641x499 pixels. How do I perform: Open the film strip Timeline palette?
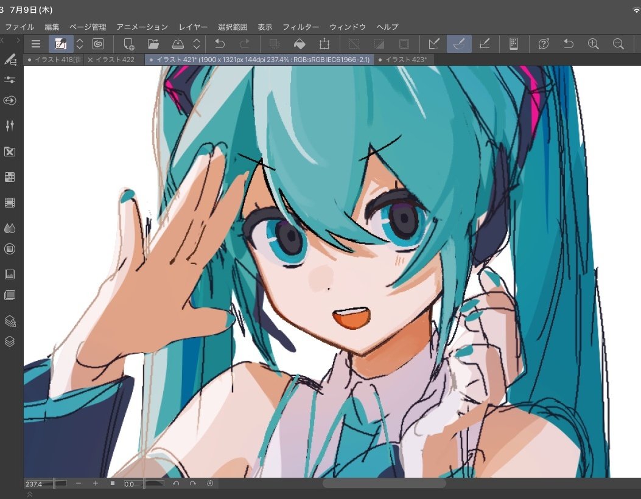10,203
